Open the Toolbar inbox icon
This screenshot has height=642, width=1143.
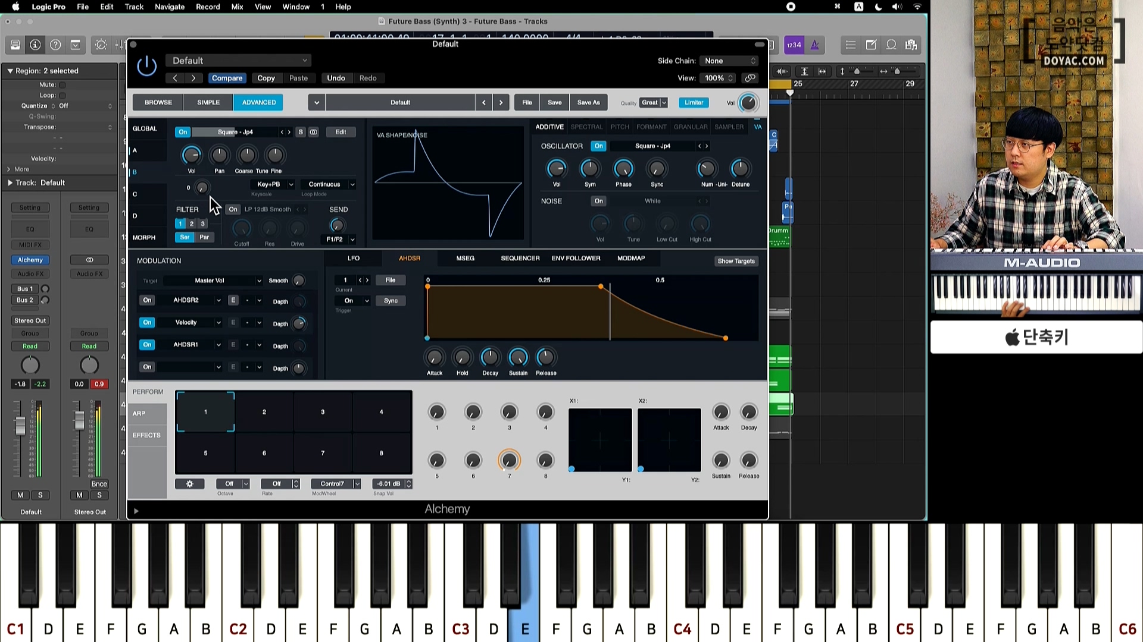coord(76,45)
